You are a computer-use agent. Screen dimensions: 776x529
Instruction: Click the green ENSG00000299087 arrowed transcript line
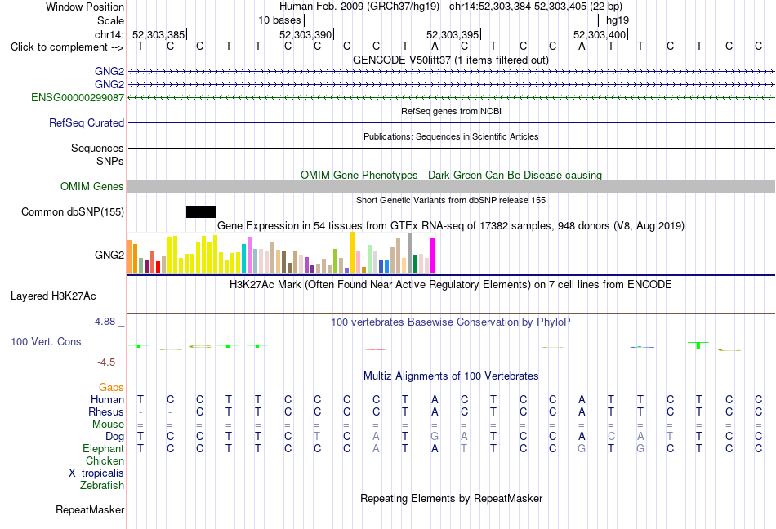(x=451, y=97)
